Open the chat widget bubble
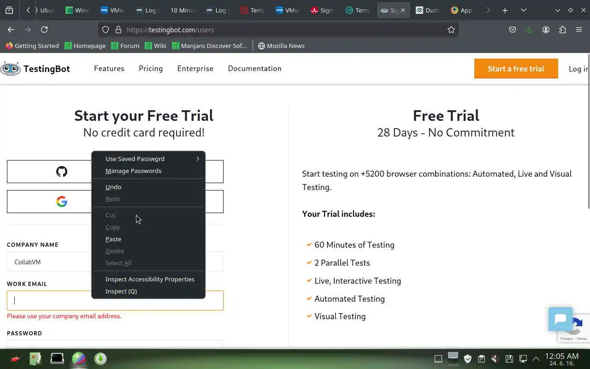This screenshot has width=590, height=369. [x=560, y=319]
